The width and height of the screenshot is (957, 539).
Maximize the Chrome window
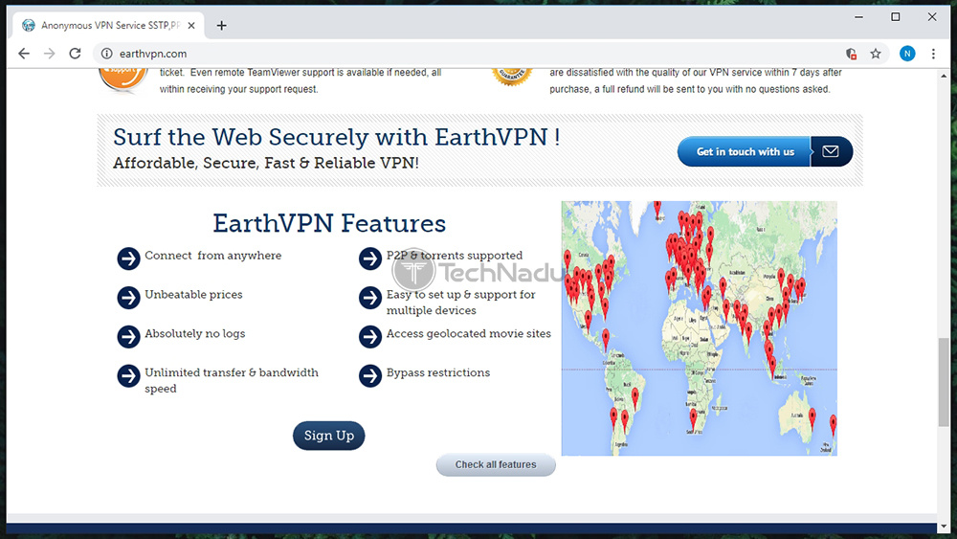pyautogui.click(x=896, y=17)
